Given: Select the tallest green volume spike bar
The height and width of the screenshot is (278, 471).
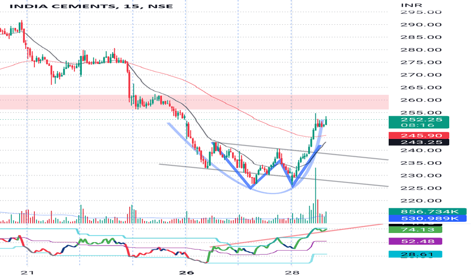Looking at the screenshot, I should (x=315, y=196).
